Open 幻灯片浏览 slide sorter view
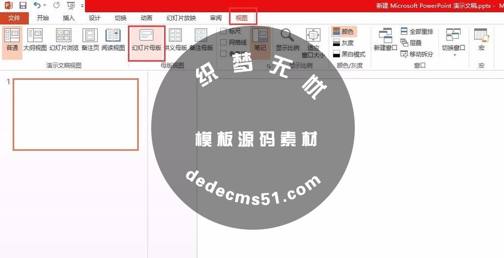Viewport: 504px width, 258px height. (64, 40)
